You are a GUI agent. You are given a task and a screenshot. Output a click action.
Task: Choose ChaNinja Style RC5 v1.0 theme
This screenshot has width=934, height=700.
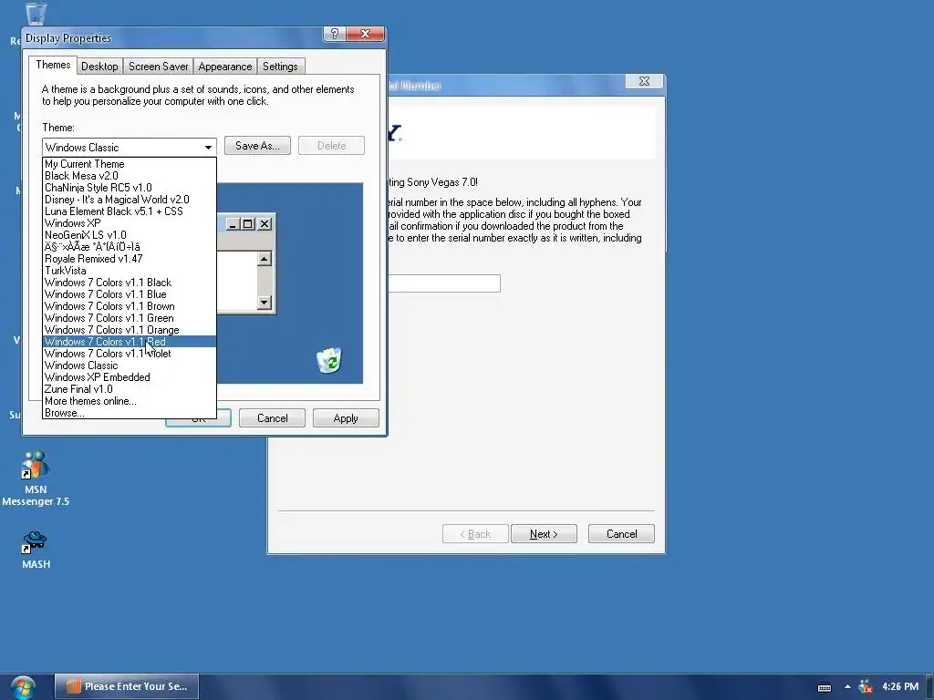pyautogui.click(x=130, y=188)
